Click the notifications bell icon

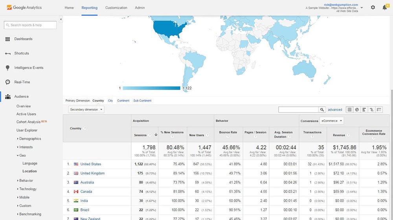(384, 7)
